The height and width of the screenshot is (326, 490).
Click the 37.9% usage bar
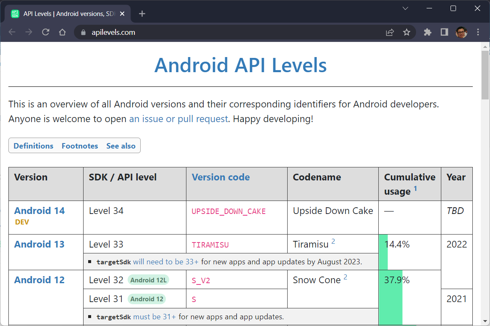[x=390, y=297]
